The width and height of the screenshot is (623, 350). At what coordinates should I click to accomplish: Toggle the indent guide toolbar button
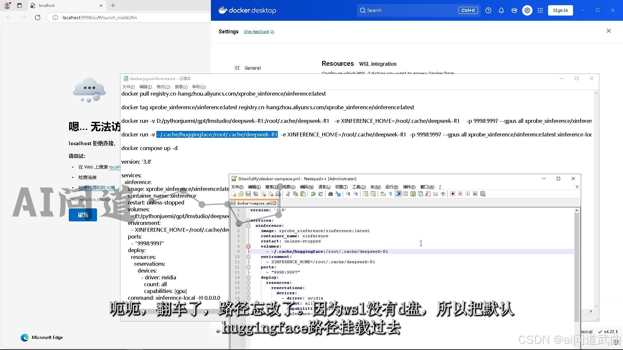tap(398, 194)
